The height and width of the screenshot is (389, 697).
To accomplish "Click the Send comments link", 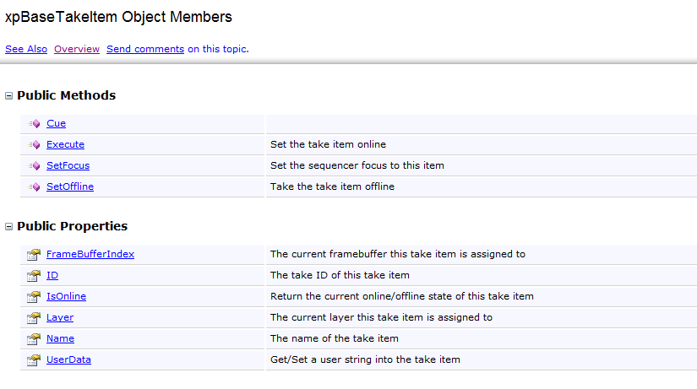I will (x=145, y=49).
